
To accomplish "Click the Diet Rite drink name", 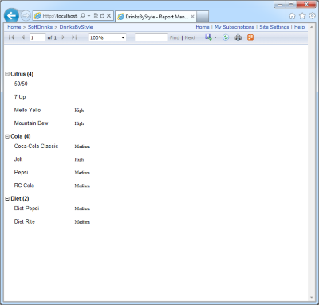I will point(25,221).
